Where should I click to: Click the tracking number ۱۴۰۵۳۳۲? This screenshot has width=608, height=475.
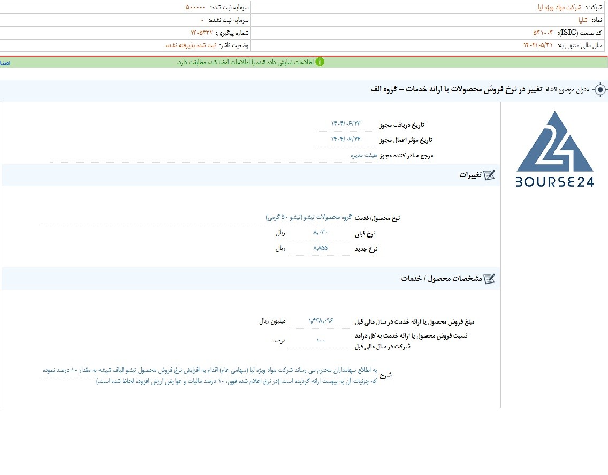tap(202, 33)
